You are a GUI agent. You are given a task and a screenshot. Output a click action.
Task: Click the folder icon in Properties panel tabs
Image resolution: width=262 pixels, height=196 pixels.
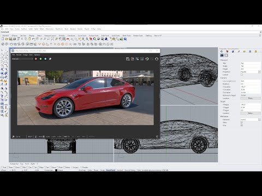pos(245,52)
